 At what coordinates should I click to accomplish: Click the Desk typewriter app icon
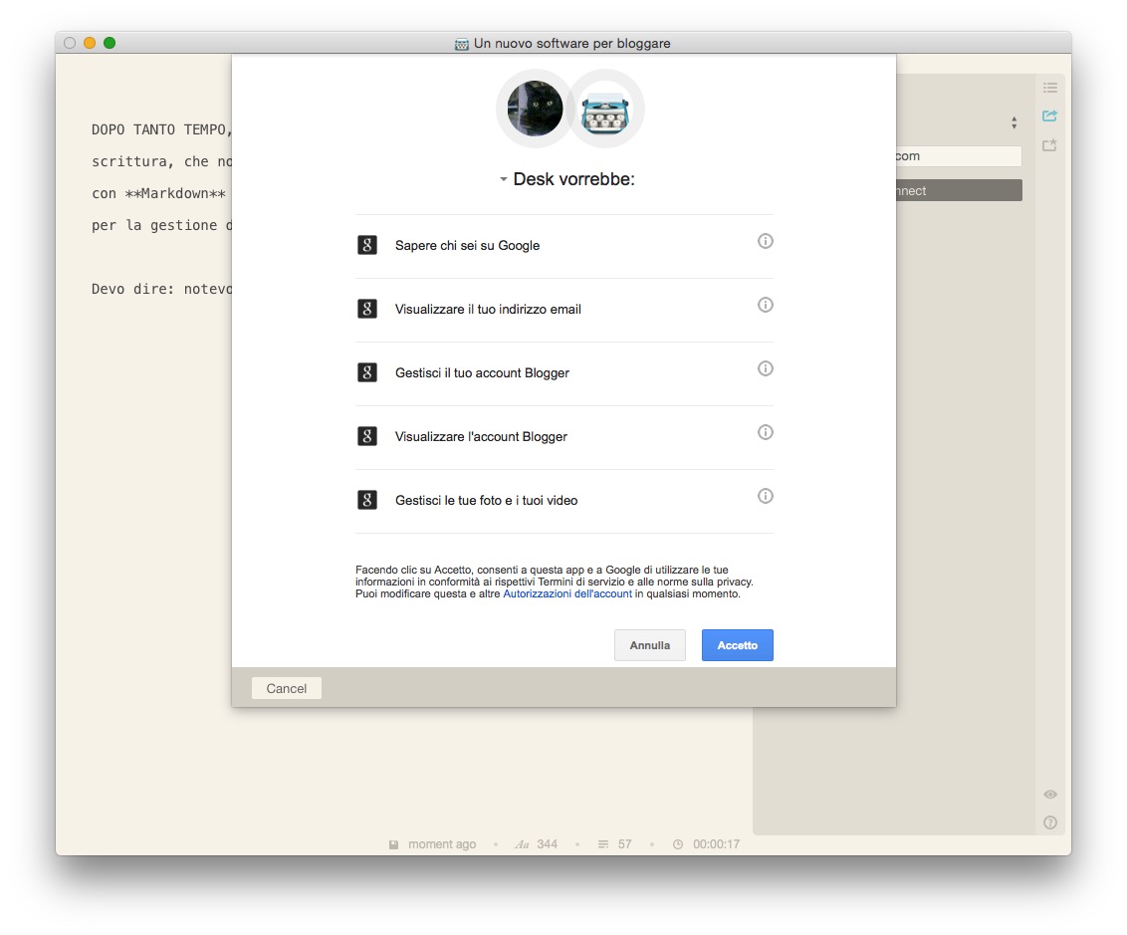click(605, 112)
